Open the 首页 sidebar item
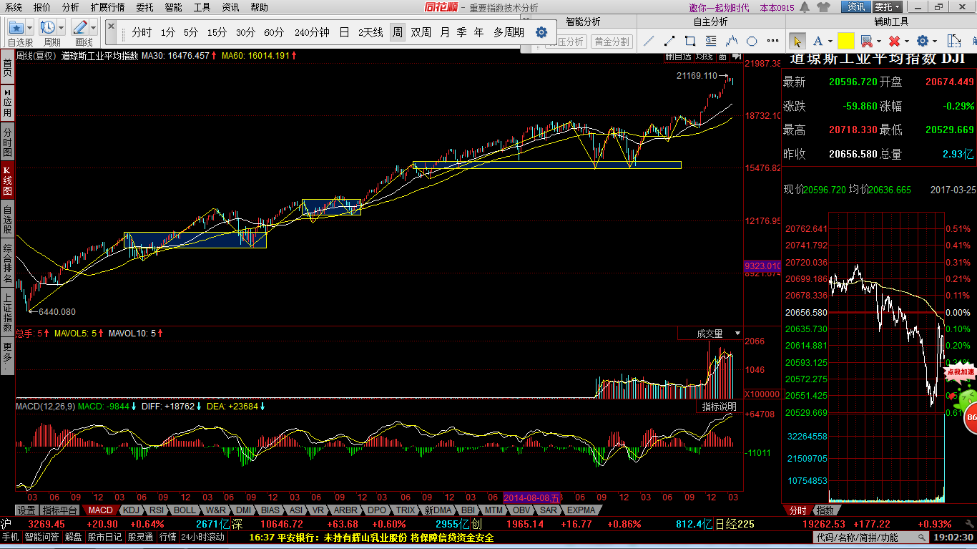The width and height of the screenshot is (977, 549). pos(7,68)
